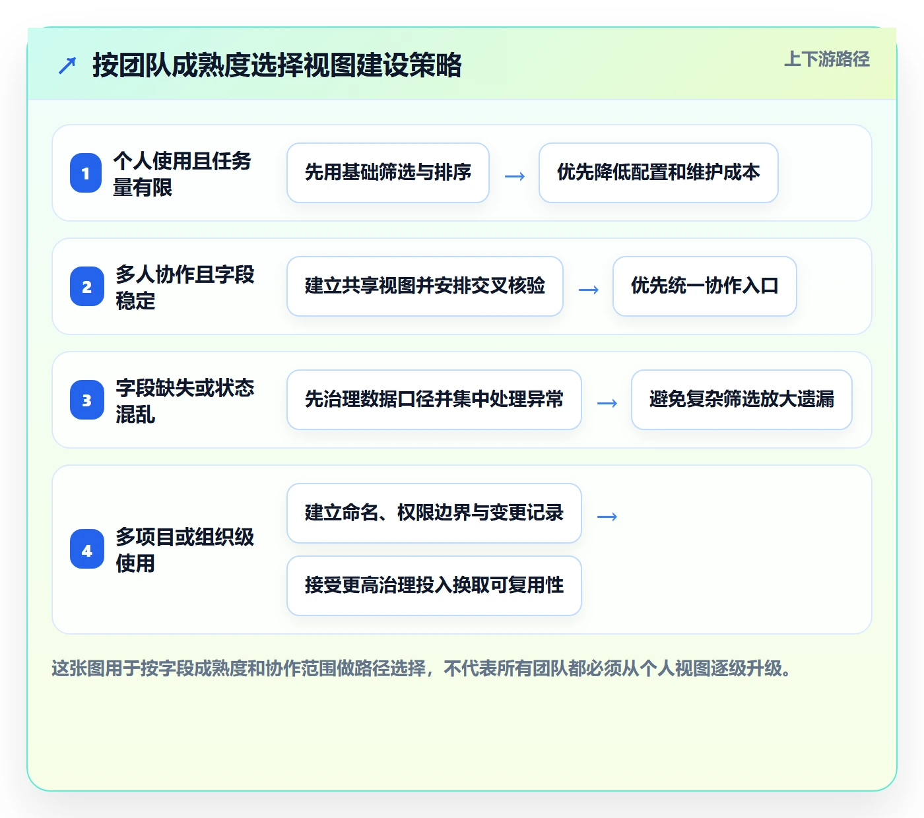Click the 先治理数据口径并集中处理异常 box
The image size is (924, 818).
[434, 400]
